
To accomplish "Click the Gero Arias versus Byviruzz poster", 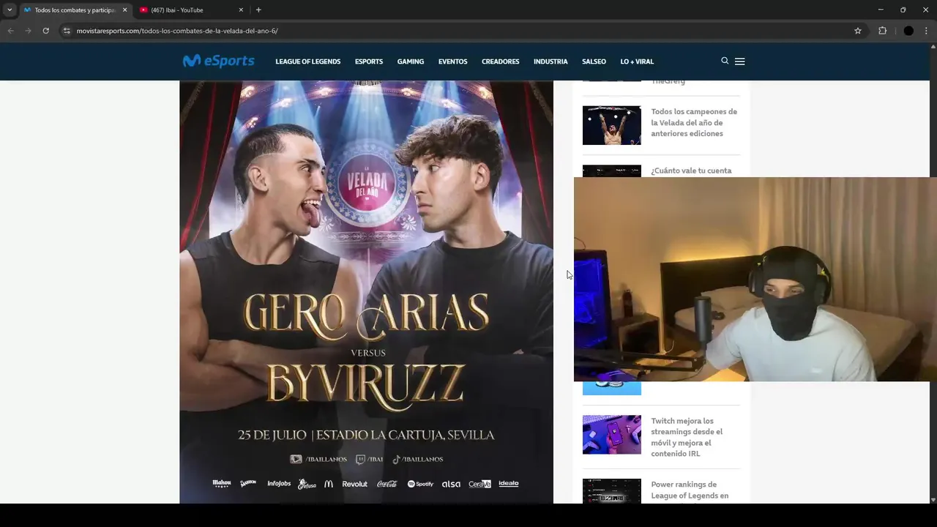I will click(366, 292).
